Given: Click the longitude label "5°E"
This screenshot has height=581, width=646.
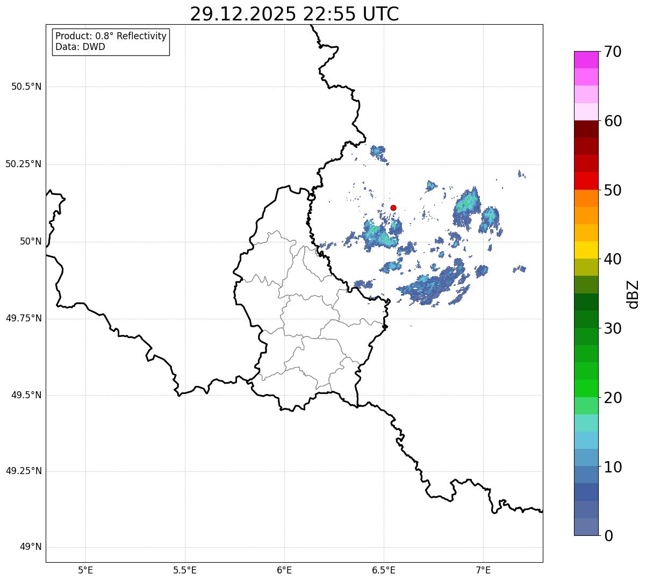Looking at the screenshot, I should 85,570.
